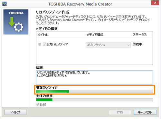Click the タイトル column header
The image size is (161, 119).
coord(61,35)
